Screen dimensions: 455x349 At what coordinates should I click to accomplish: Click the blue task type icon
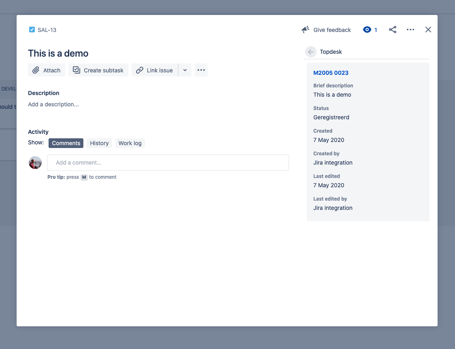[32, 30]
